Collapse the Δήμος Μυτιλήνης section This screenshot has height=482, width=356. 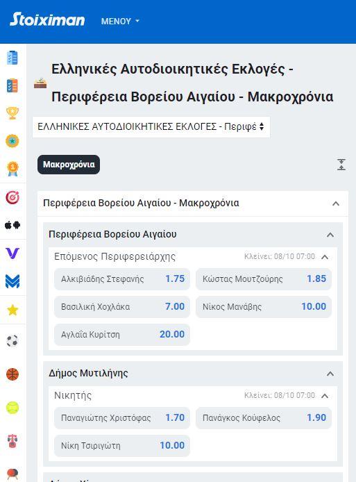330,374
